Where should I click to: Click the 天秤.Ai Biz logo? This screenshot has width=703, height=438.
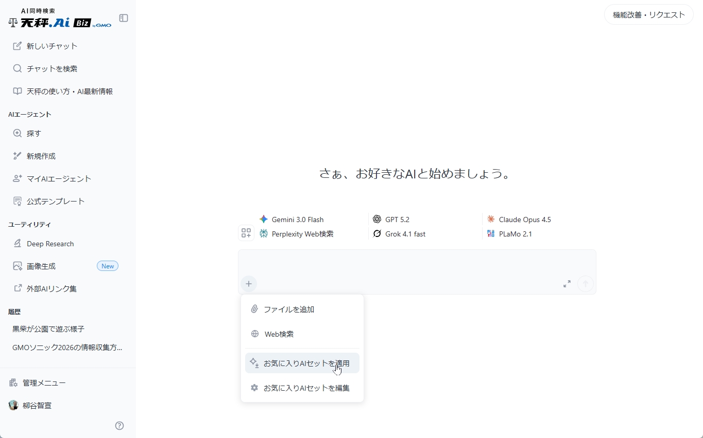point(60,19)
